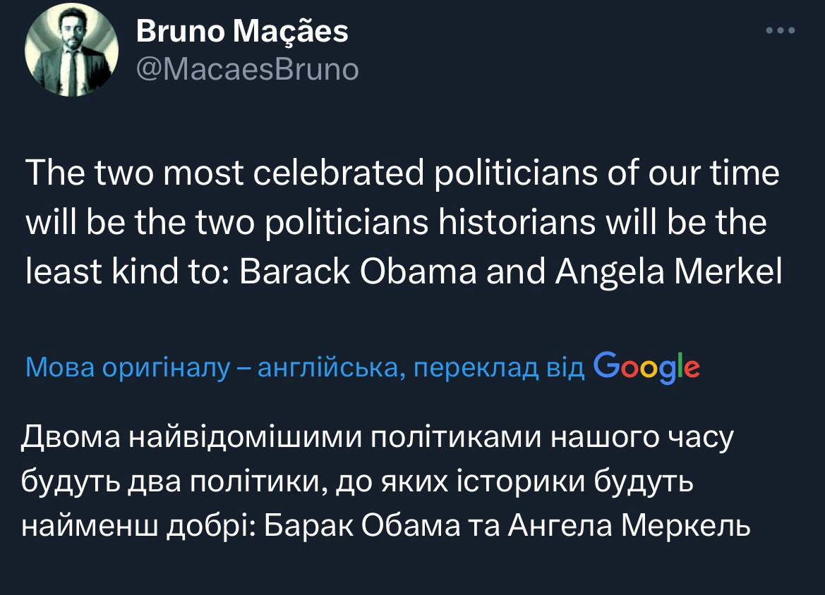This screenshot has width=825, height=595.
Task: Click "переклад від" in the translation notice
Action: click(498, 367)
